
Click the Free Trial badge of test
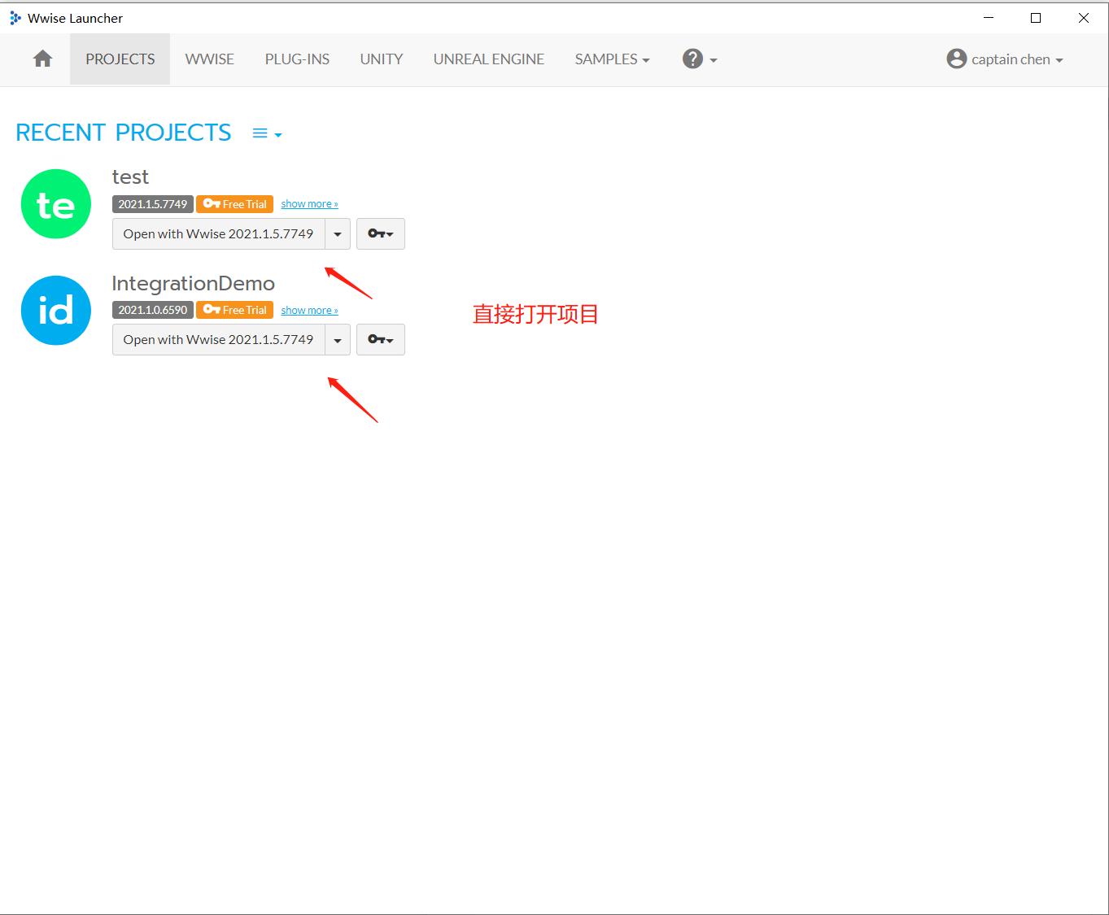[x=234, y=204]
